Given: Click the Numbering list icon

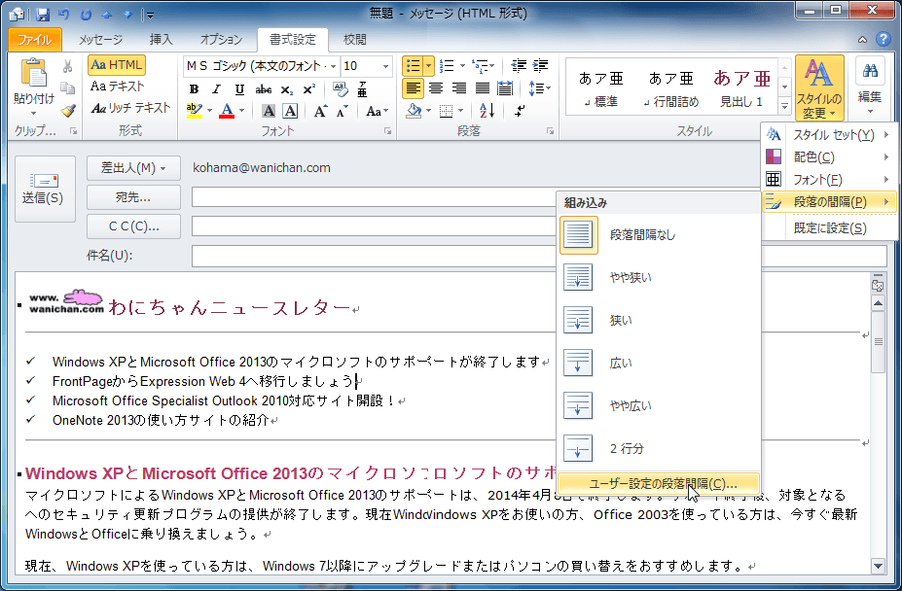Looking at the screenshot, I should coord(447,66).
